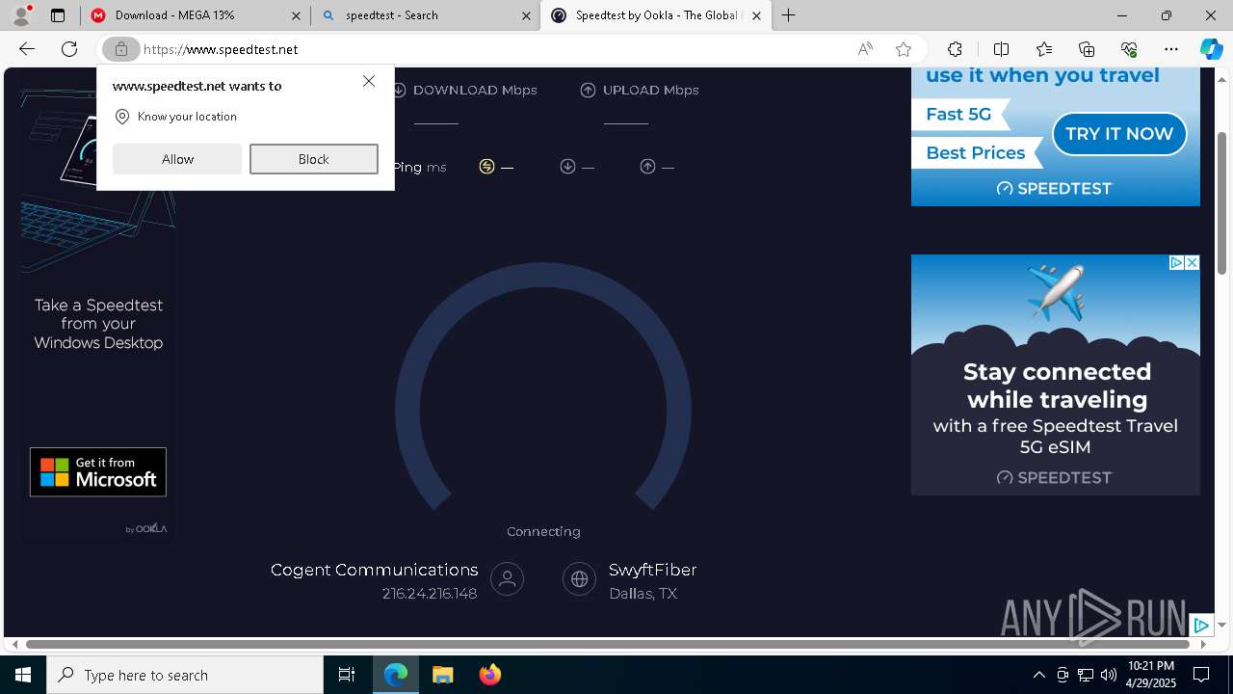Click the Stay connected while traveling ad

(x=1056, y=375)
